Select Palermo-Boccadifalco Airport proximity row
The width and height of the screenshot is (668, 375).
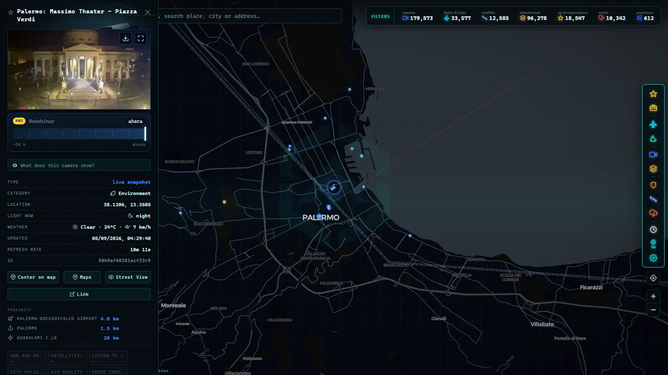point(63,319)
